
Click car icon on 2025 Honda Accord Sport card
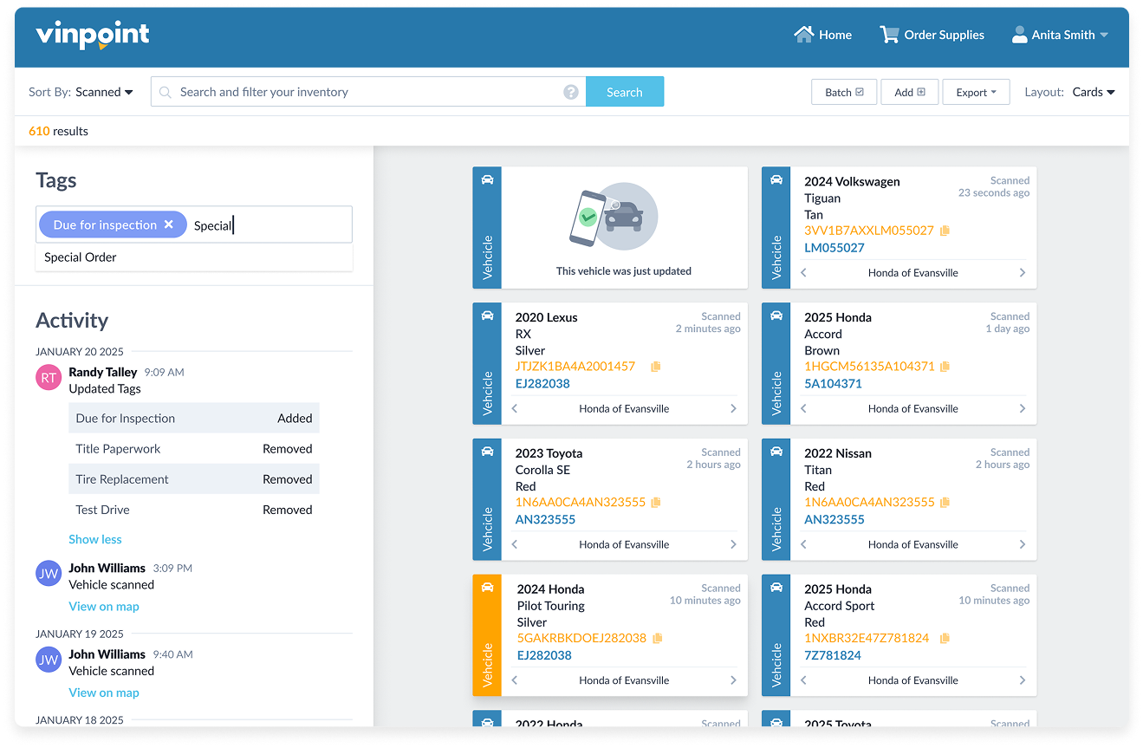click(x=776, y=588)
